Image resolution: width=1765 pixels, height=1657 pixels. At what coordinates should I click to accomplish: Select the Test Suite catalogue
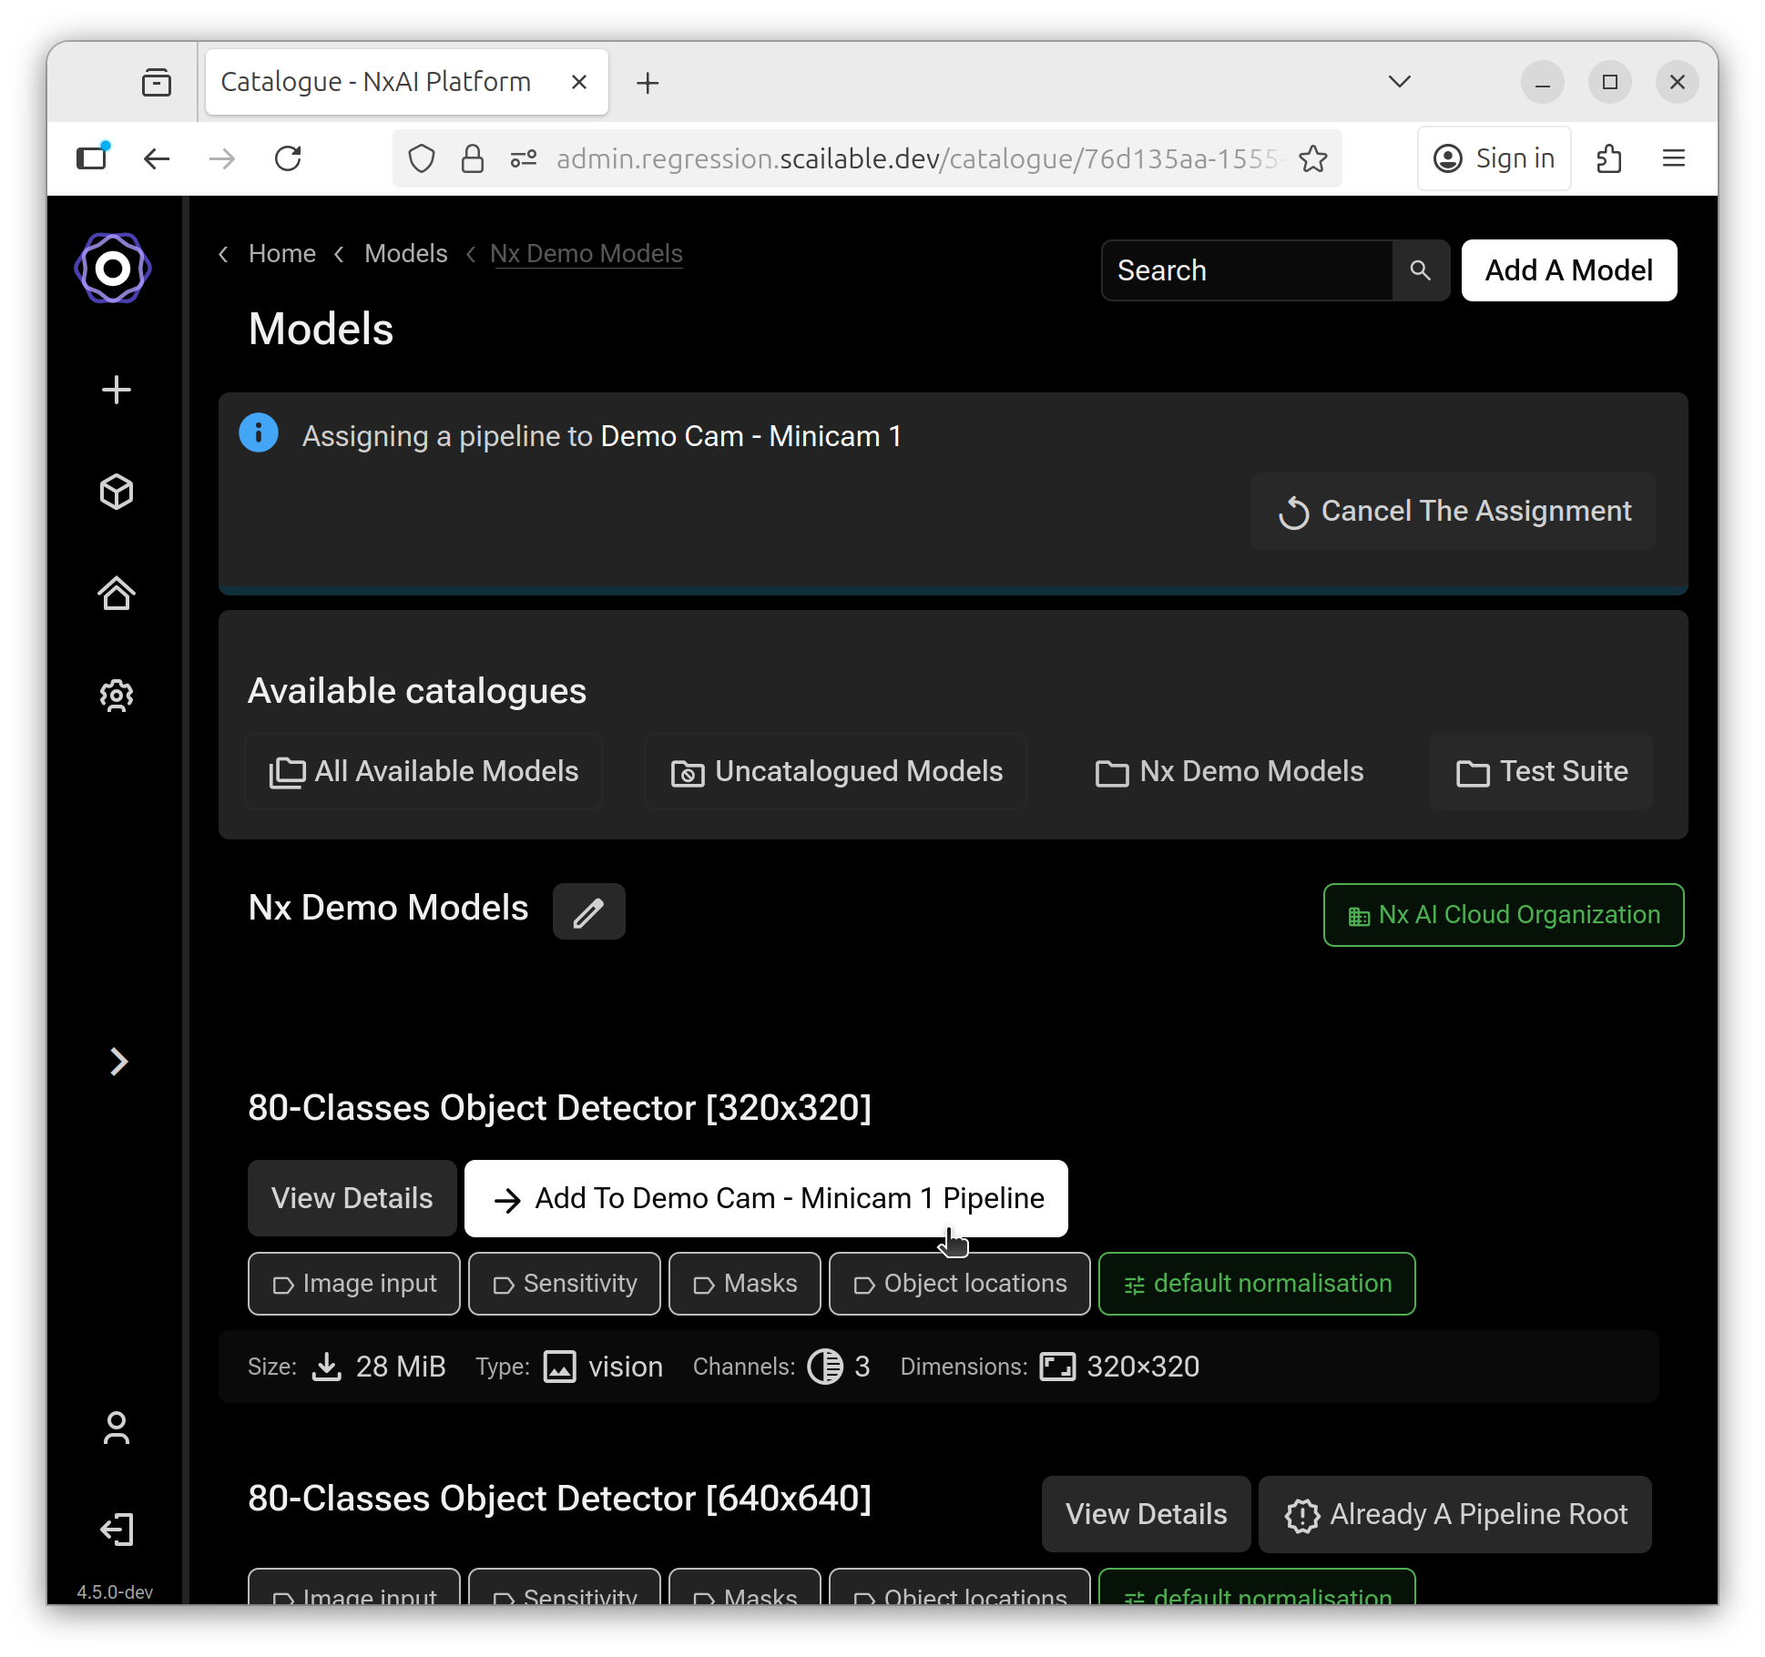(1541, 772)
